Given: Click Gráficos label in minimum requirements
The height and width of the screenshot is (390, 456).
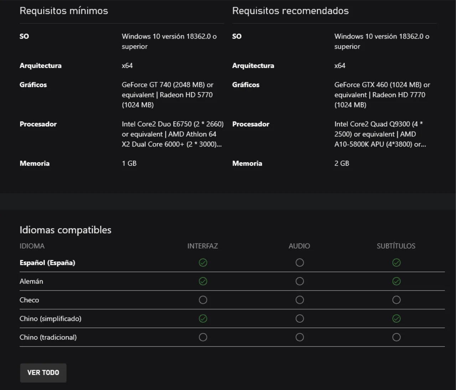Looking at the screenshot, I should [x=33, y=85].
